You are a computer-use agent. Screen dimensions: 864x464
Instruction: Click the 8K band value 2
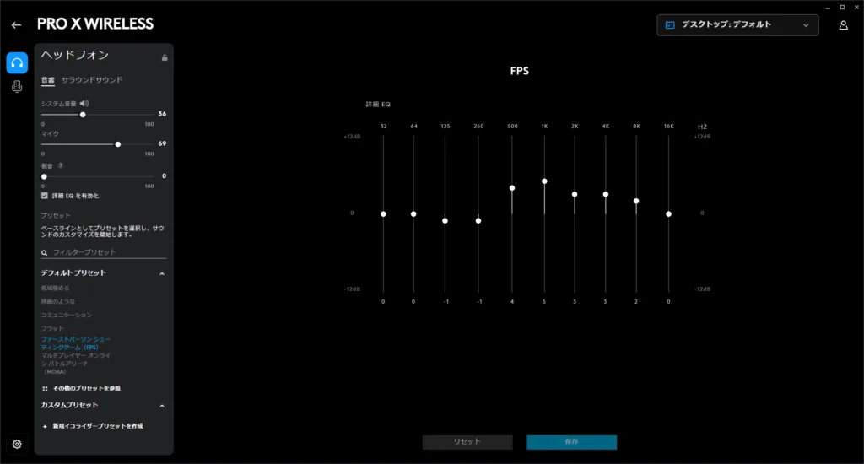point(636,302)
